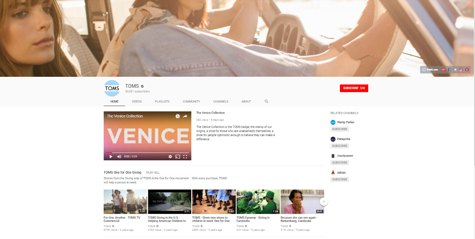Open the Pinterest link in the banner
This screenshot has width=475, height=239.
point(467,70)
